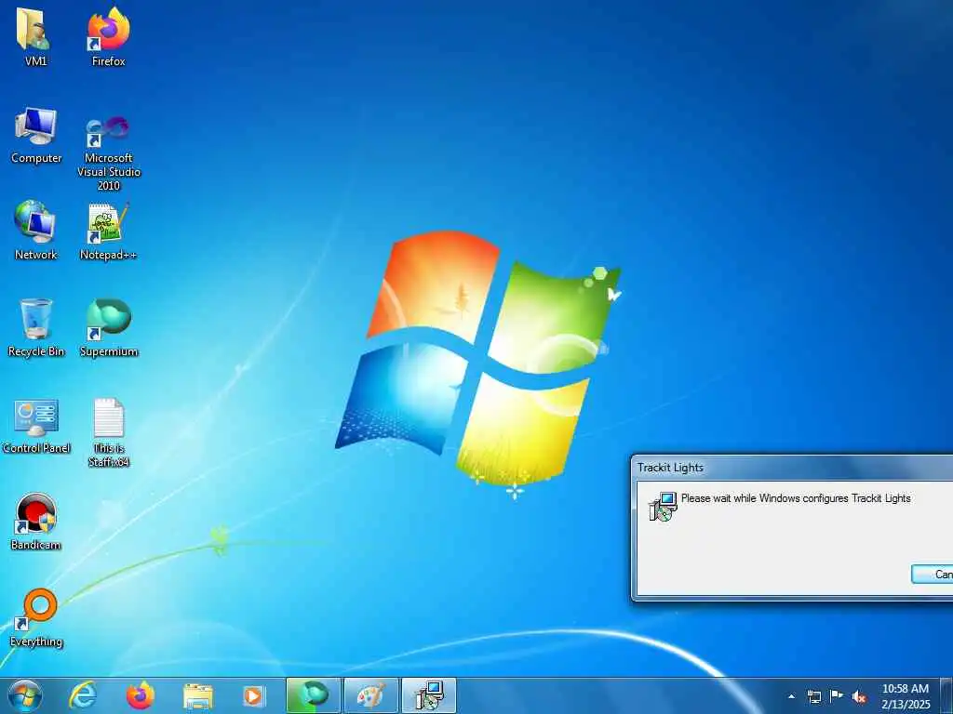Screen dimensions: 953x714
Task: Launch Internet Explorer from the taskbar
Action: pos(83,695)
